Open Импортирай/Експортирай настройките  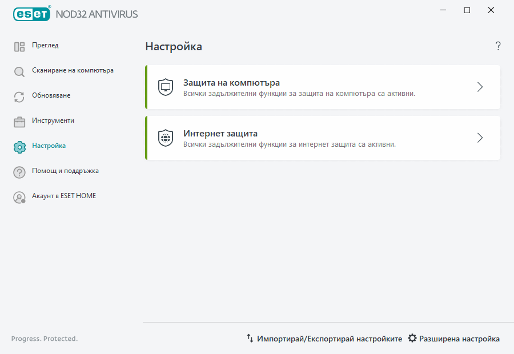330,338
